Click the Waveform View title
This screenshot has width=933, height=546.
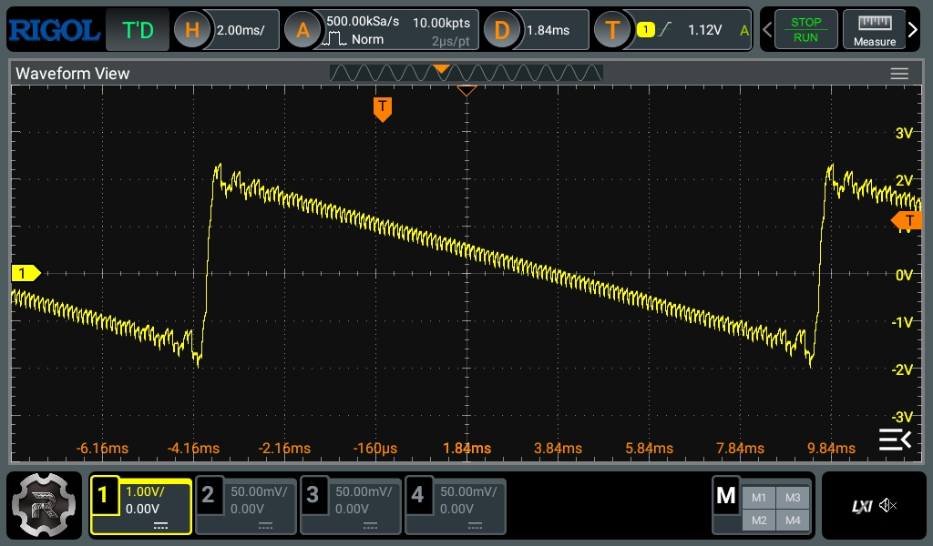(x=72, y=74)
